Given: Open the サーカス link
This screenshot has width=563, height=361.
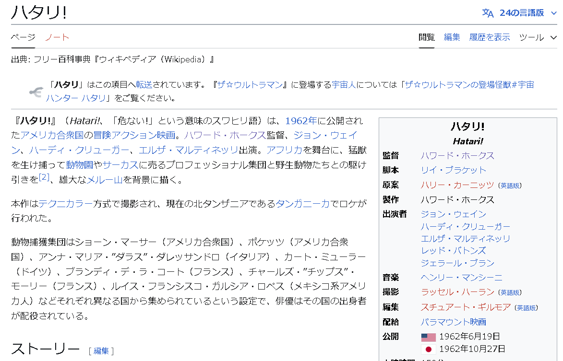Looking at the screenshot, I should coord(120,165).
